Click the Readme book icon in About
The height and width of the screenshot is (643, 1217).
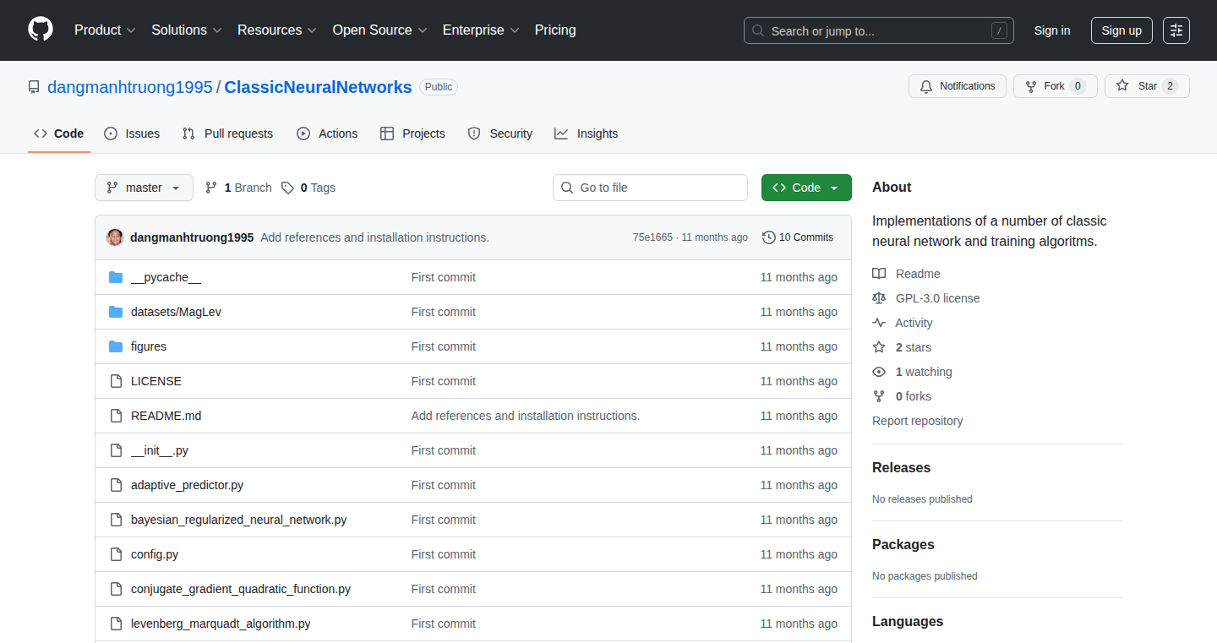click(x=879, y=274)
